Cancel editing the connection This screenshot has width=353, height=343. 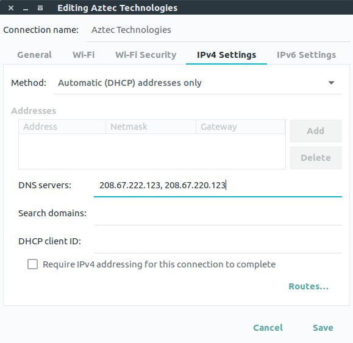(x=268, y=328)
